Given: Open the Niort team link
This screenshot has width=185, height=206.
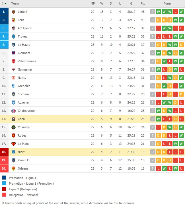Looking at the screenshot, I should coord(21,152).
